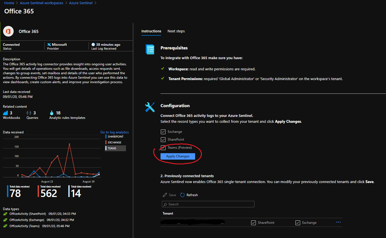This screenshot has height=238, width=386.
Task: Click the 'Data received' chart title
Action: pos(13,132)
